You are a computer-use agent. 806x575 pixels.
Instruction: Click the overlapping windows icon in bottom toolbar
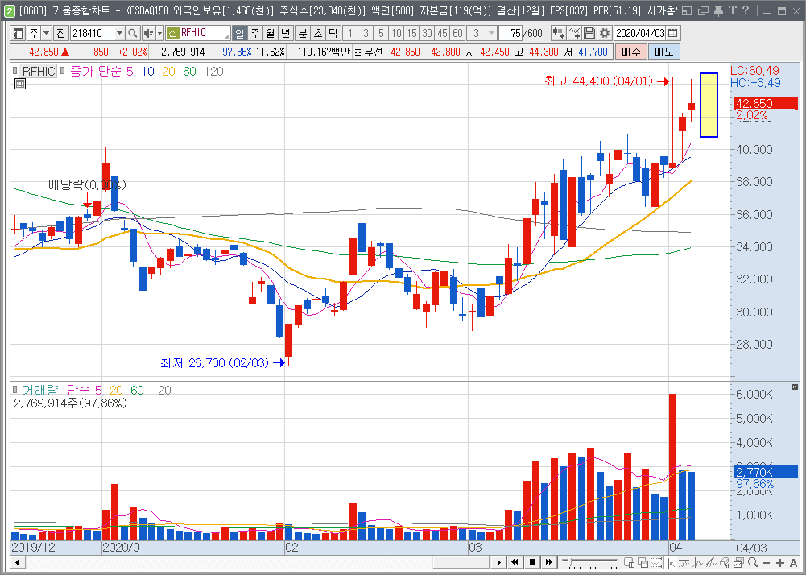click(x=643, y=562)
